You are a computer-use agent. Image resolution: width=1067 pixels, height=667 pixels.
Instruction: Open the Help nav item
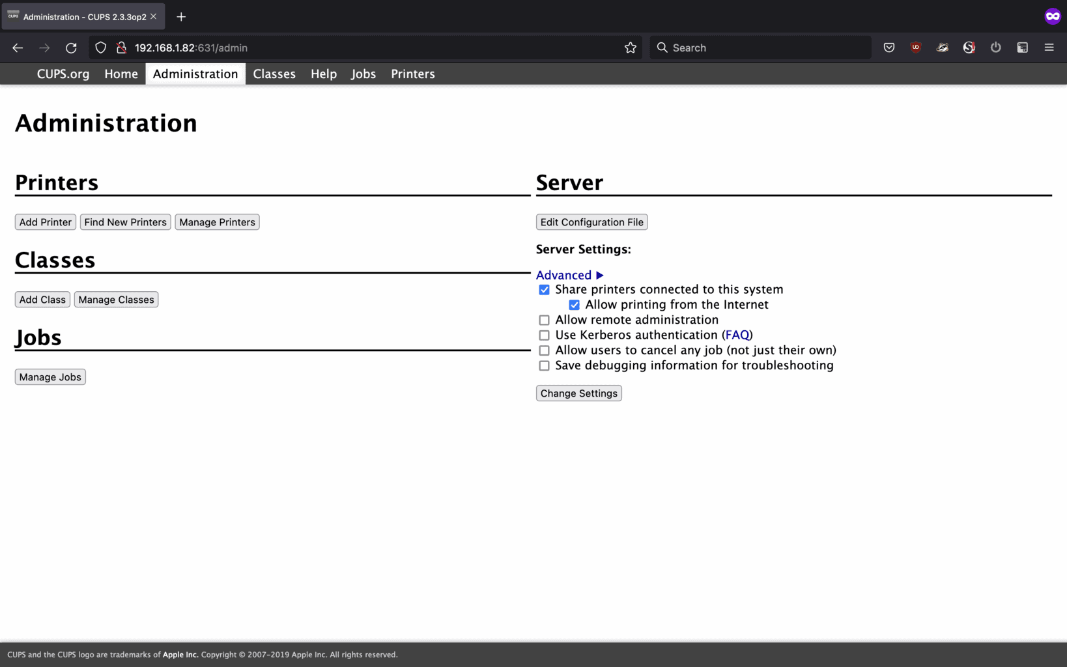coord(324,74)
